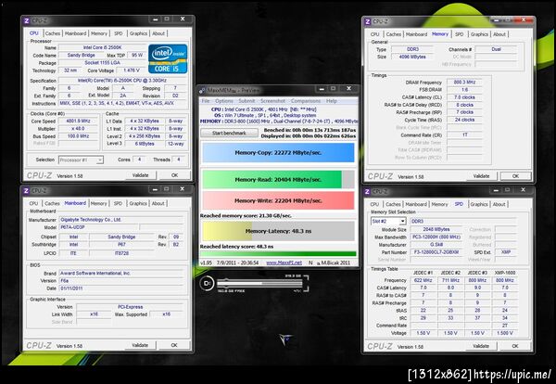Minimize the MaxxMEM window
Screen dimensions: 556x384
click(x=322, y=89)
